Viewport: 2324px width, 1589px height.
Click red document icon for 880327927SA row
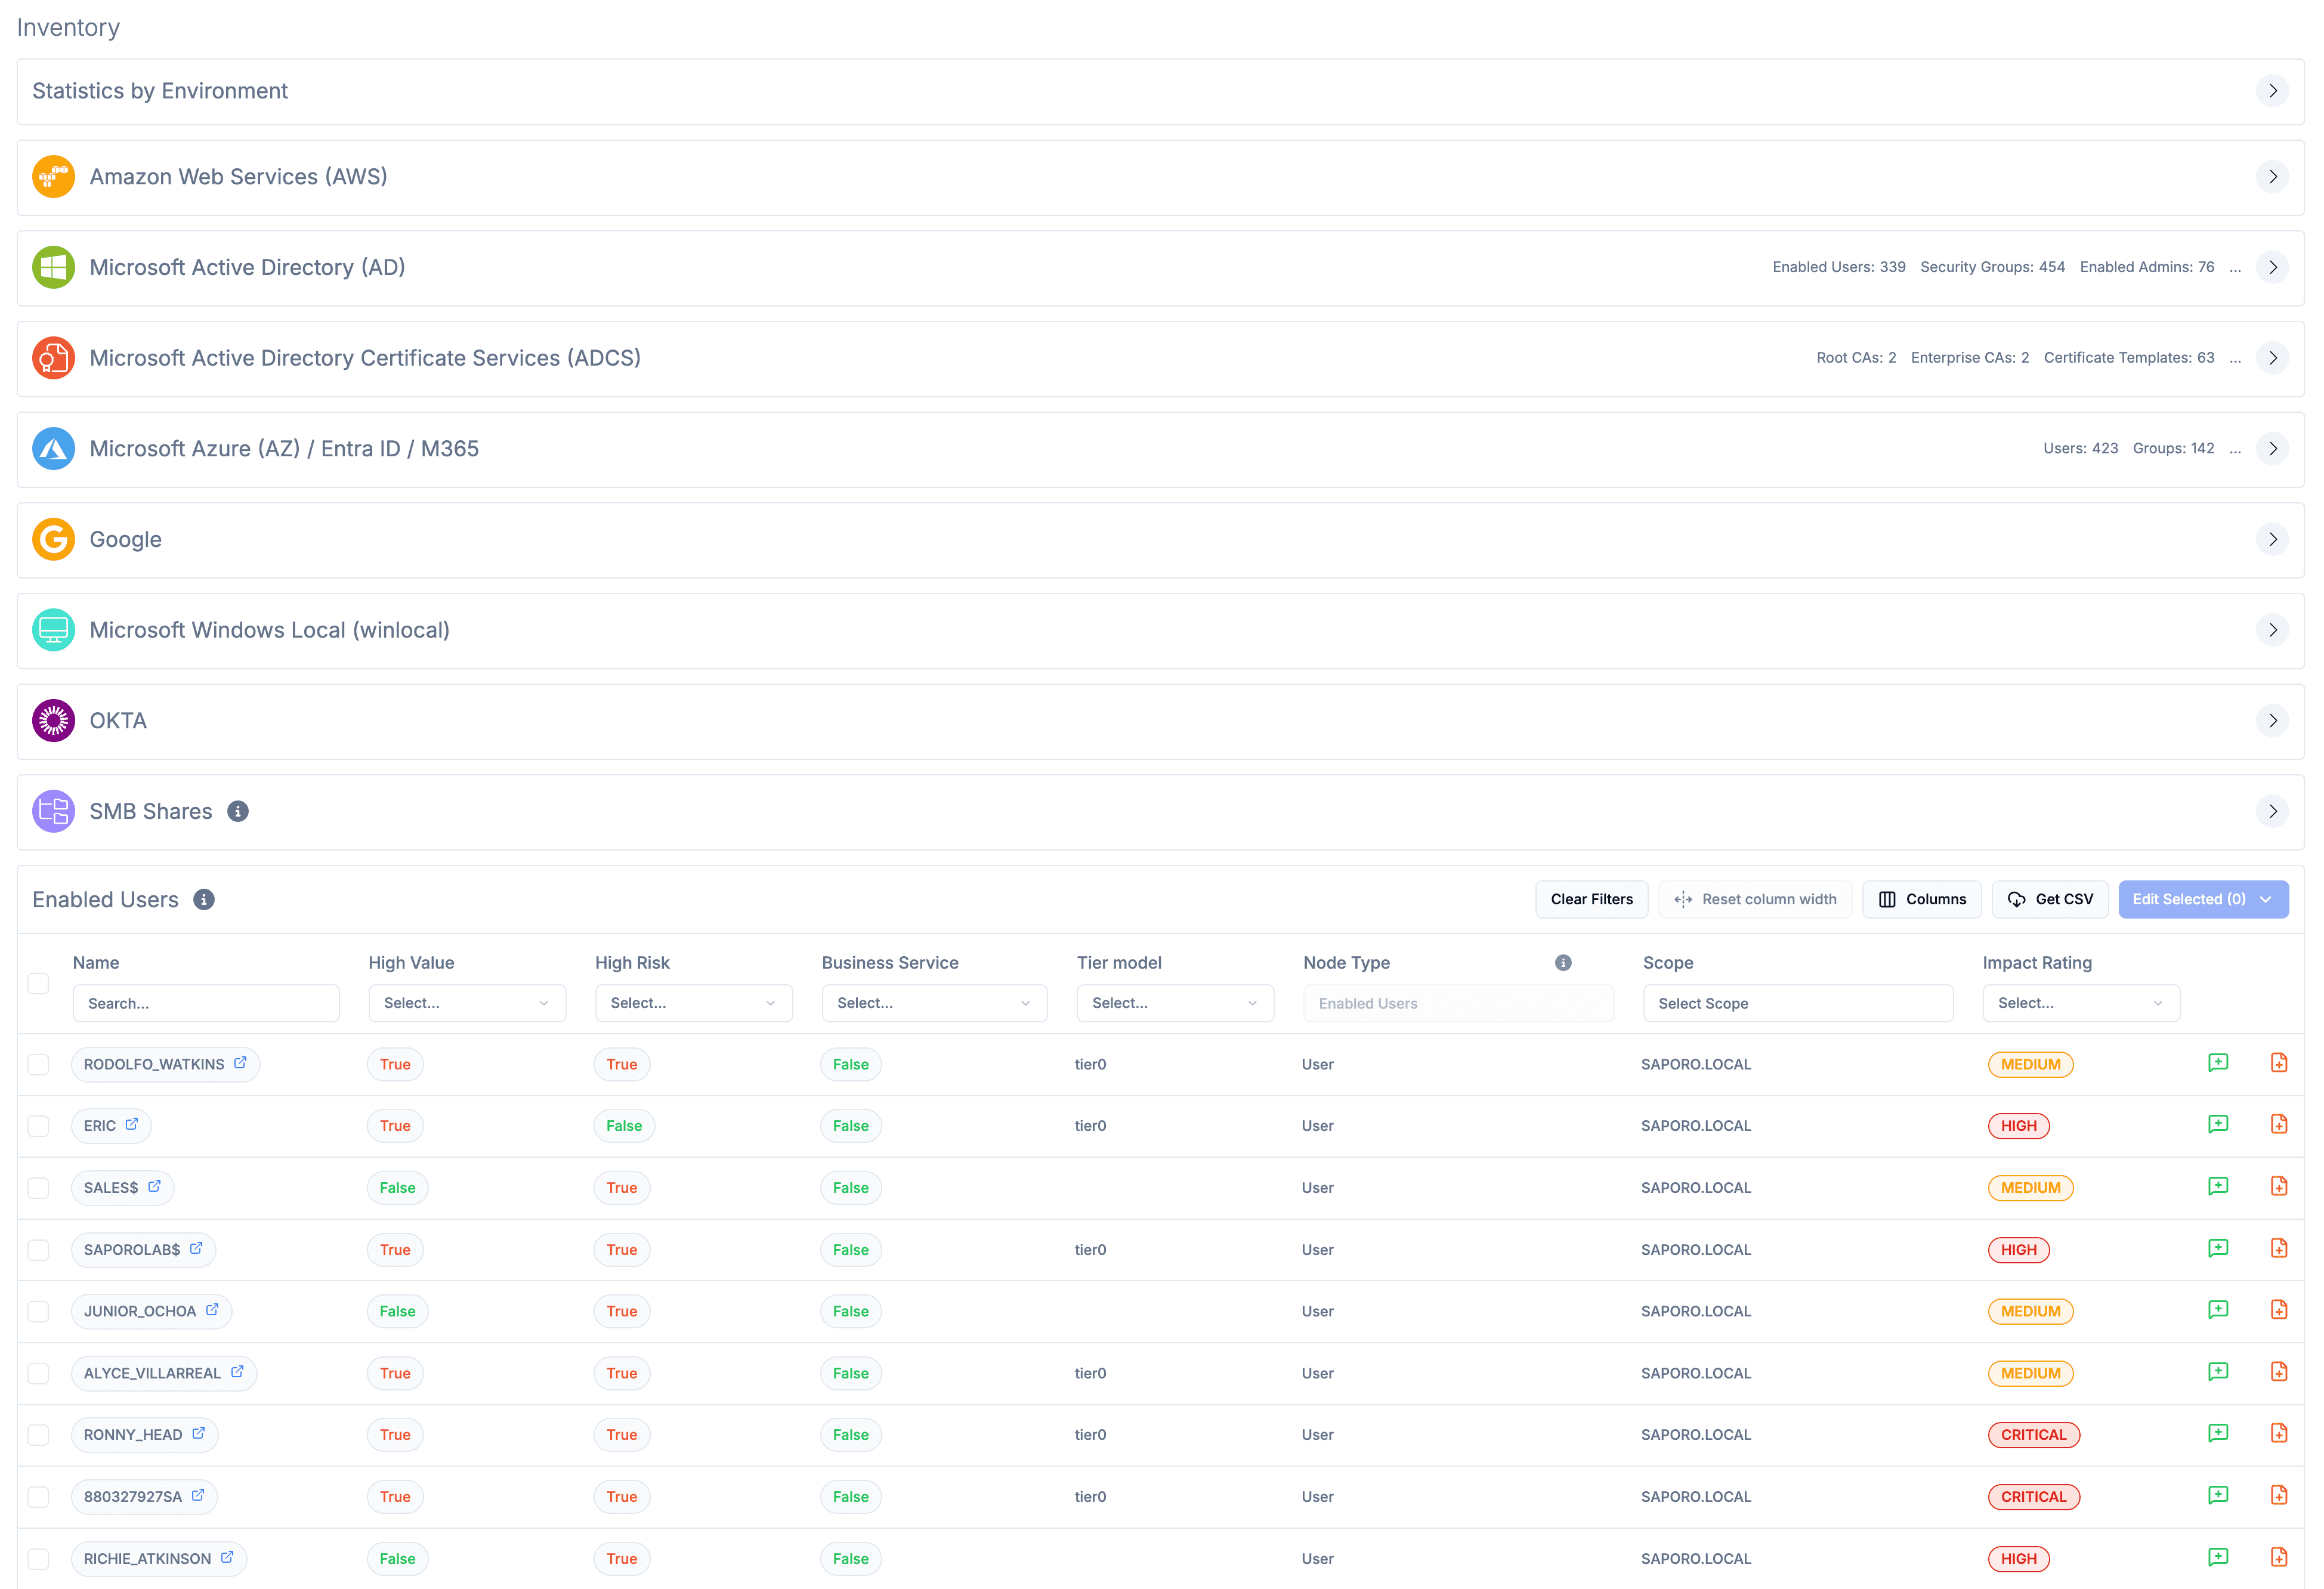pyautogui.click(x=2279, y=1496)
